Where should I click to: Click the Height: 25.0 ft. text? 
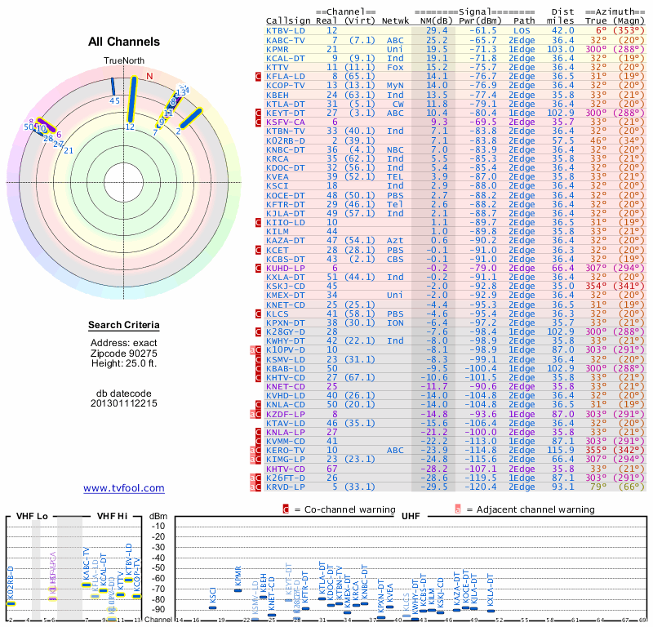(x=124, y=363)
